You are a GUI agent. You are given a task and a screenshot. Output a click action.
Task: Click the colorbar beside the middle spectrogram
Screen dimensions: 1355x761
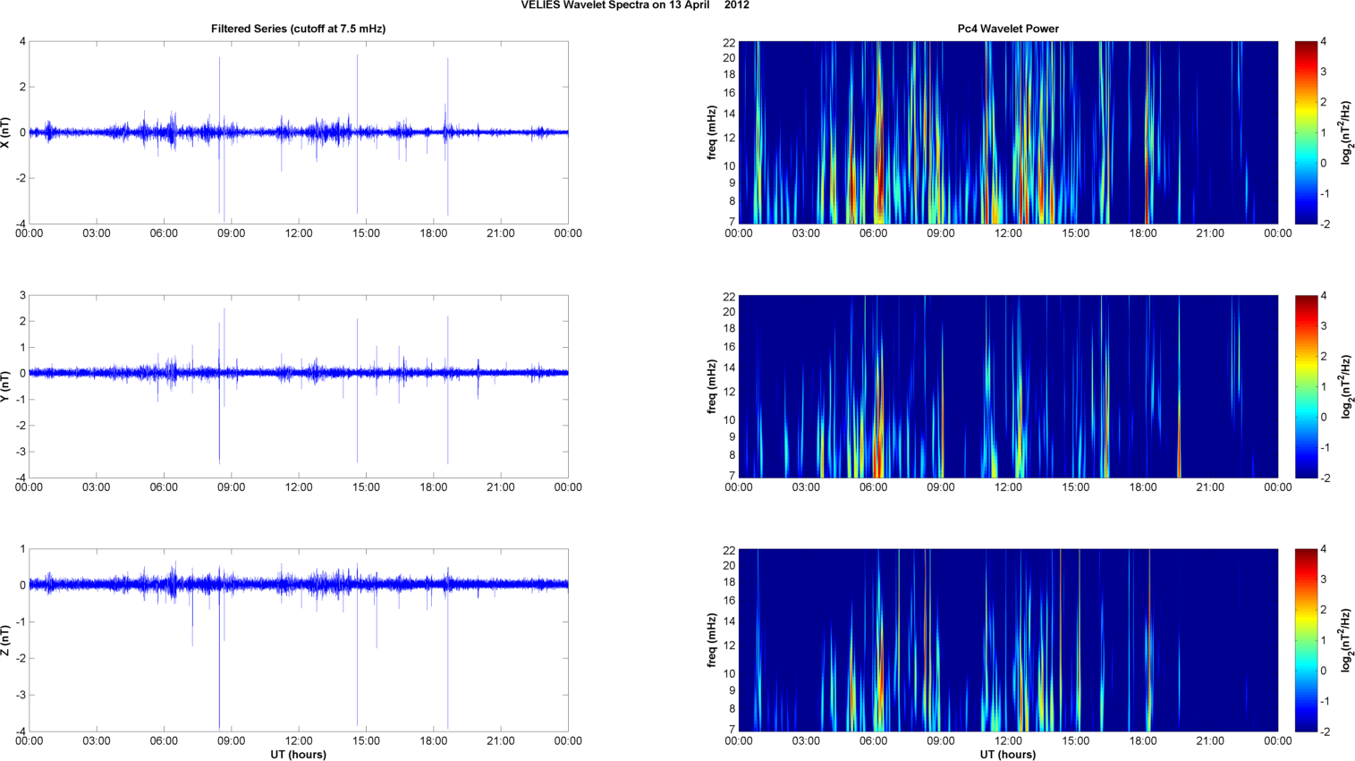click(1306, 386)
